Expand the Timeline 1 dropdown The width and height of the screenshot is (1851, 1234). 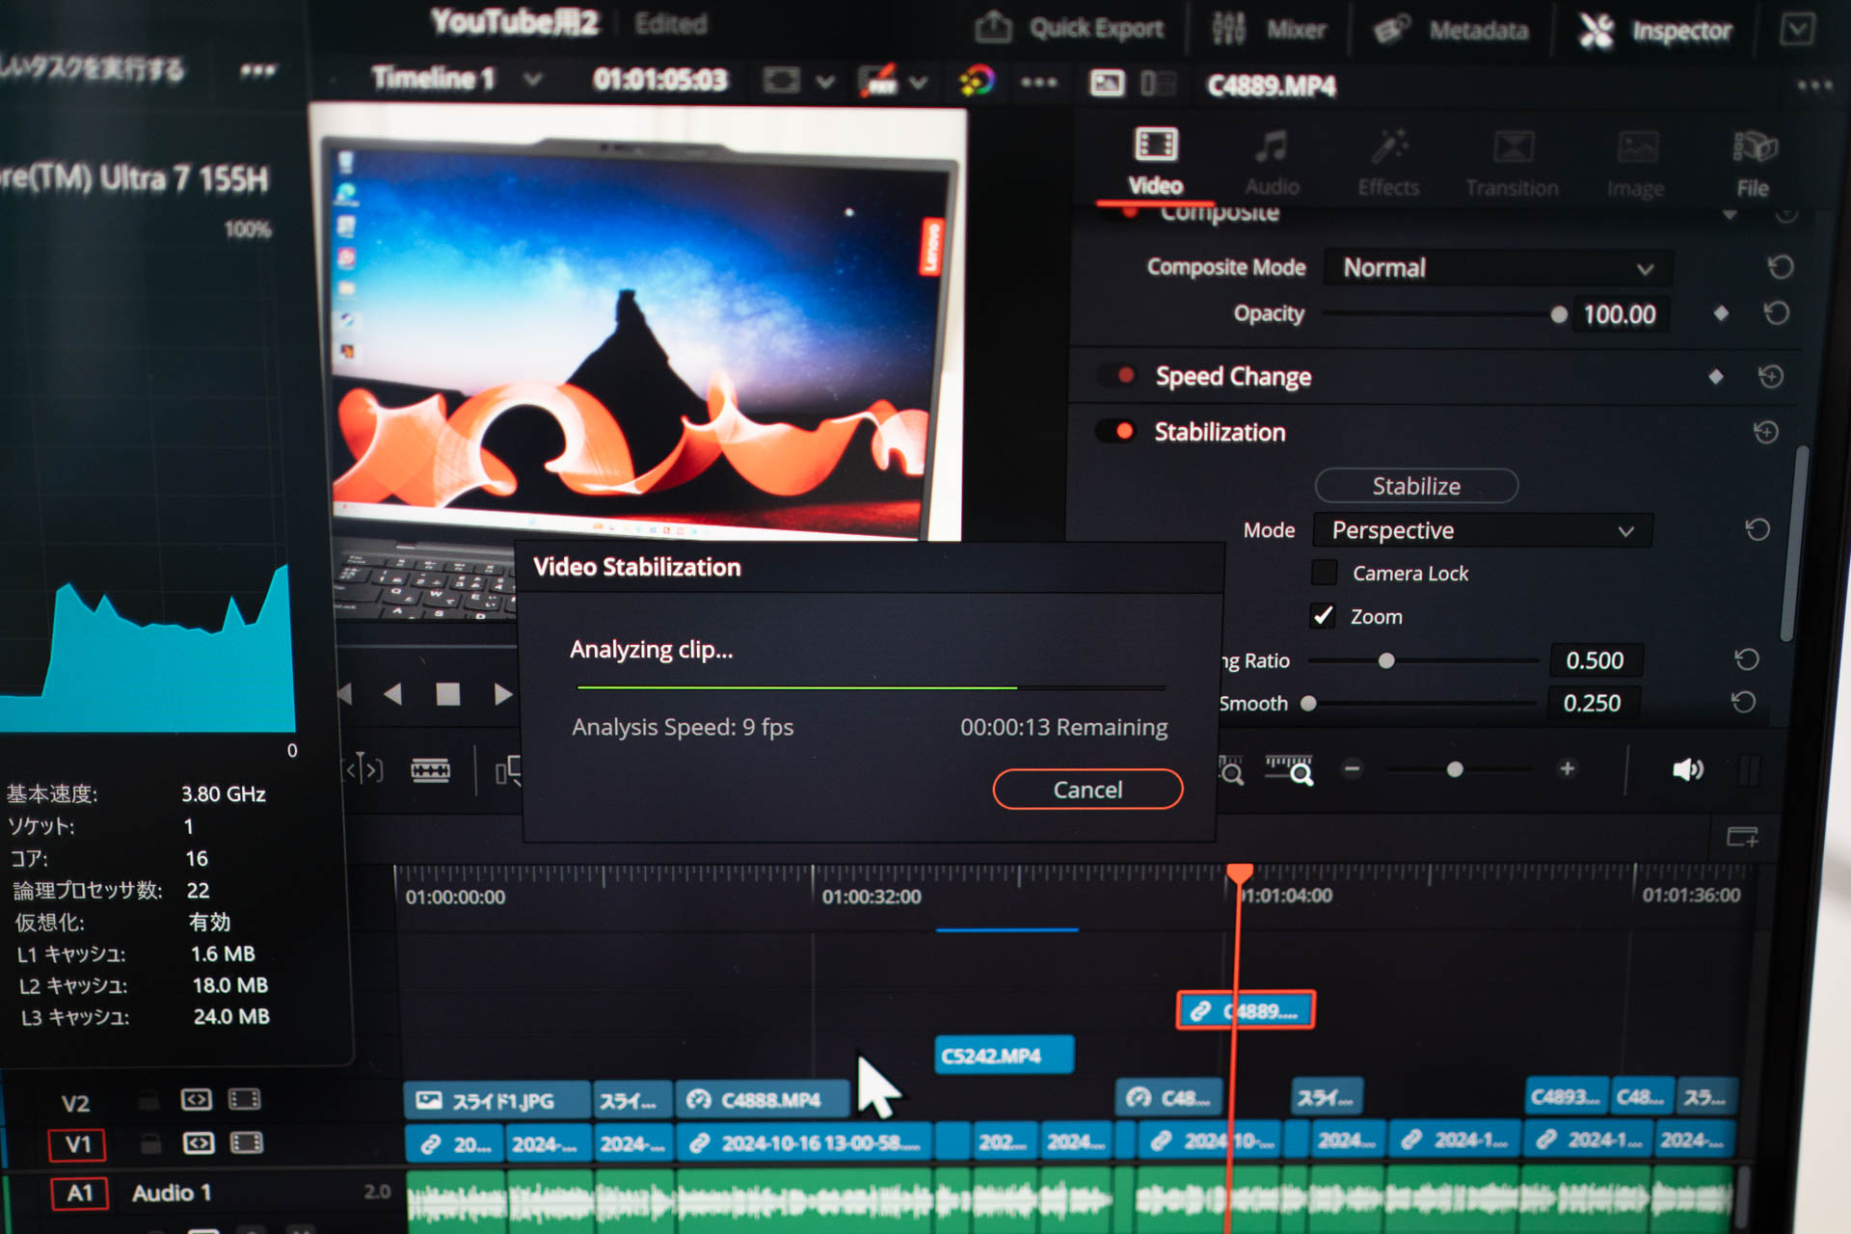click(533, 79)
